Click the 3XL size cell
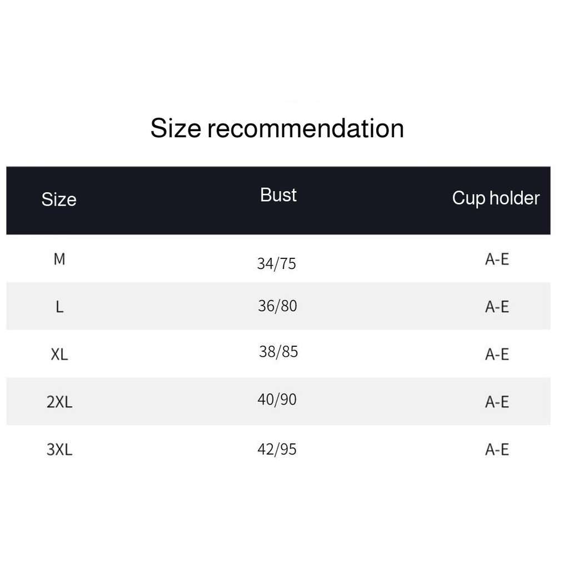This screenshot has height=569, width=569. (x=59, y=450)
